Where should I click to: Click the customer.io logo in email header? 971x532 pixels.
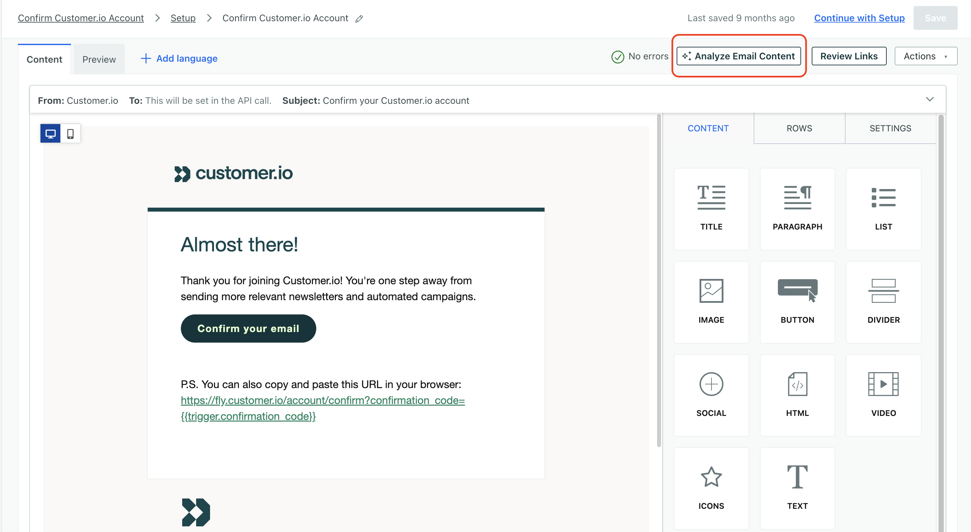coord(233,173)
